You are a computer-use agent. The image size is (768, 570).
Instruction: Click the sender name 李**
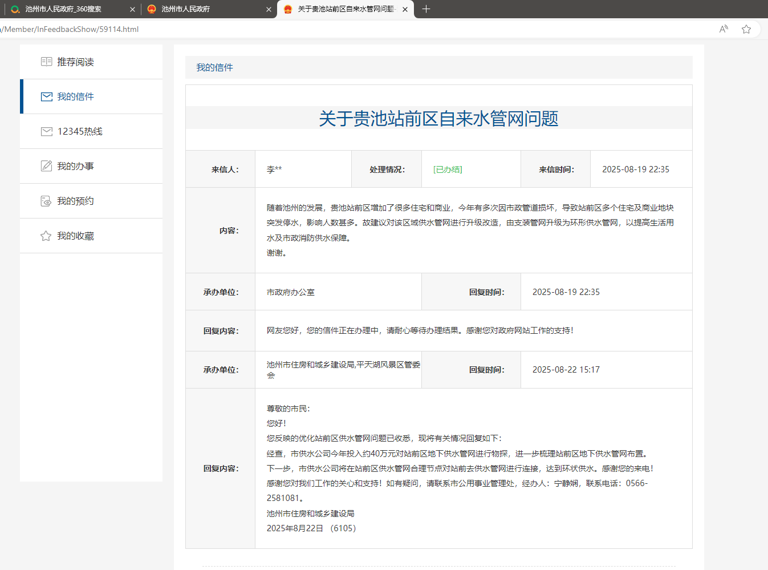(274, 169)
